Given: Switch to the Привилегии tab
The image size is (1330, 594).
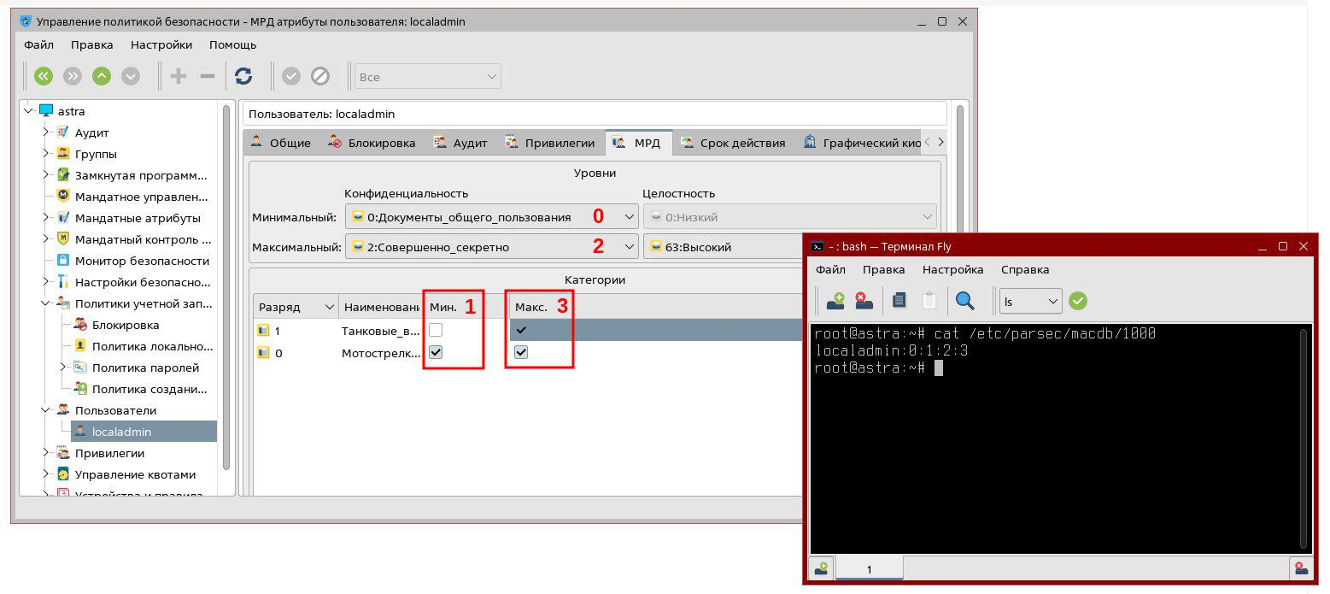Looking at the screenshot, I should [x=549, y=143].
